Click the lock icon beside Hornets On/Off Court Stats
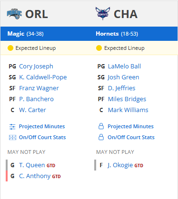 click(101, 137)
